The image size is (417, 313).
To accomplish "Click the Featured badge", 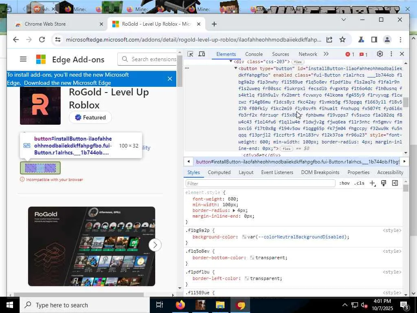I will tap(90, 117).
